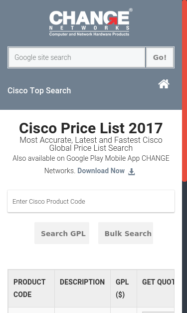This screenshot has height=313, width=187.
Task: Submit site search with Go! button
Action: click(x=160, y=57)
